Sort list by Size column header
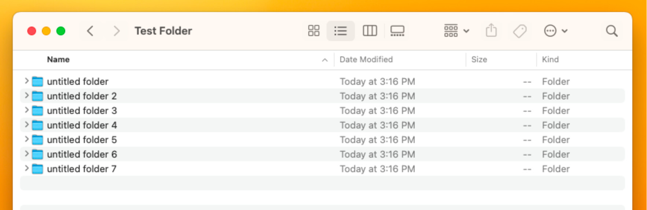Screen dimensions: 647x210 (x=479, y=59)
